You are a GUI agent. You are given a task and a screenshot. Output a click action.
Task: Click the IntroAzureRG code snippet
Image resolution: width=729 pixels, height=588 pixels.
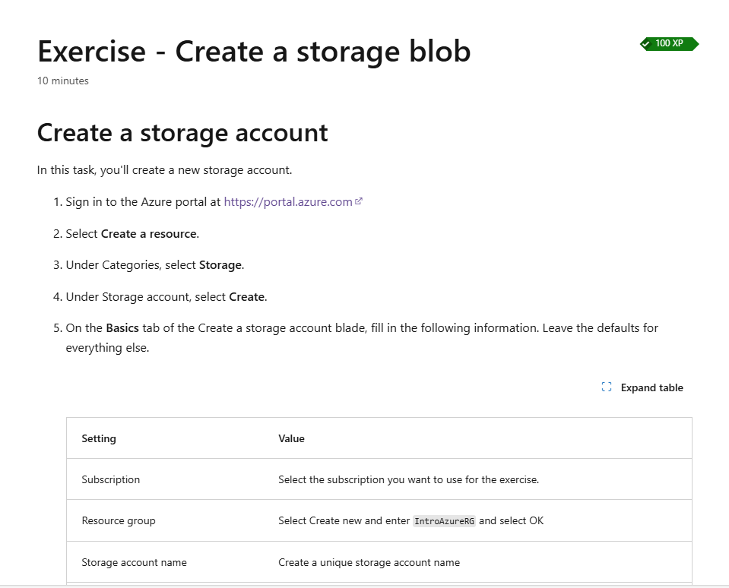(x=444, y=520)
